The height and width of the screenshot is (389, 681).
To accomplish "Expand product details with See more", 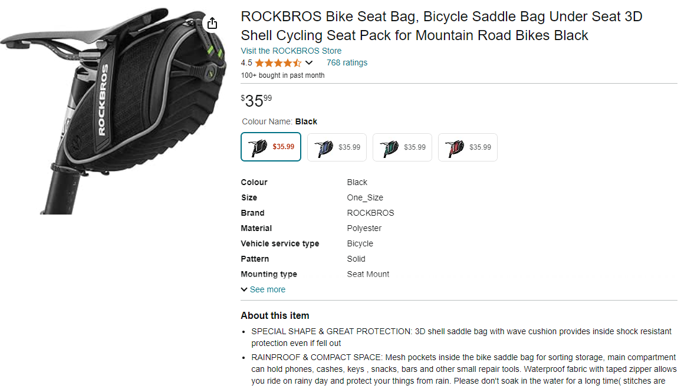I will (x=267, y=289).
